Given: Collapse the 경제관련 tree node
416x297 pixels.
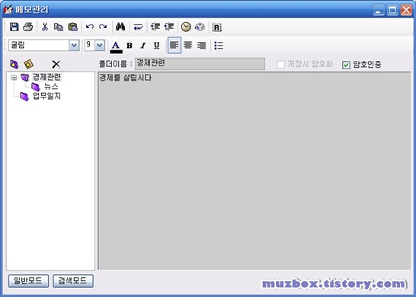Looking at the screenshot, I should coord(14,78).
